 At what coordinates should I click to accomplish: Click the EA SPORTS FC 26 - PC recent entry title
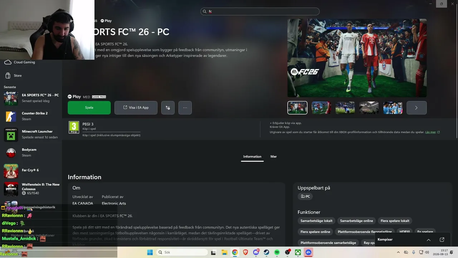click(40, 95)
